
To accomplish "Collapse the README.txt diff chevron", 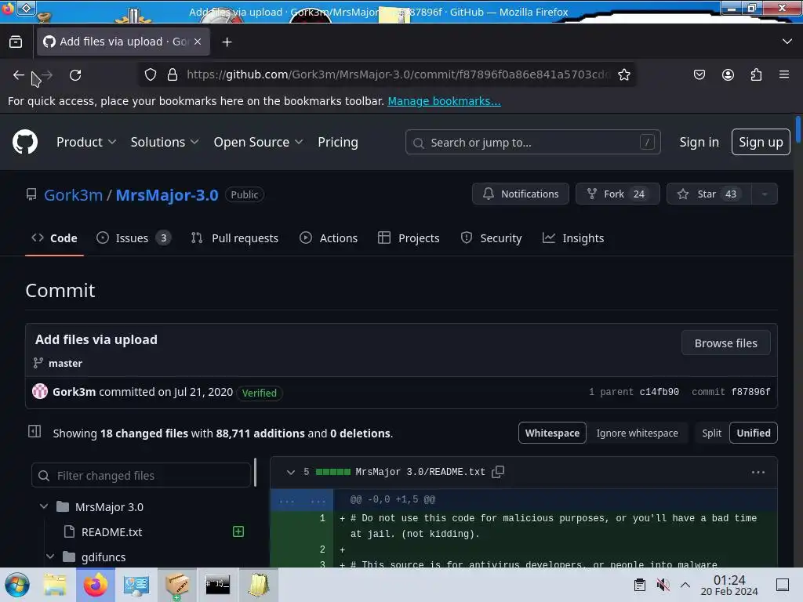I will 290,472.
